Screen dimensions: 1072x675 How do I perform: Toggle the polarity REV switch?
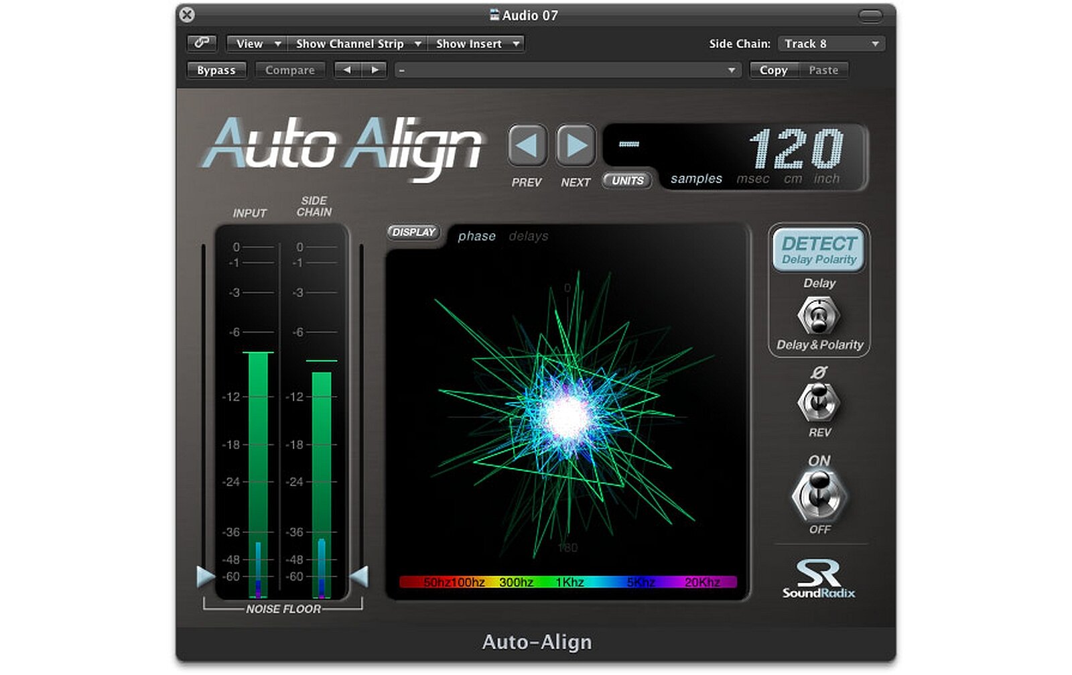(x=819, y=402)
